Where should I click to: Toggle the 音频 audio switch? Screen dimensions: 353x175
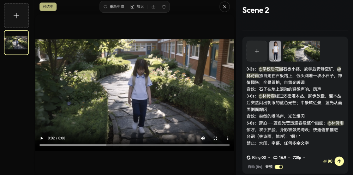click(279, 167)
